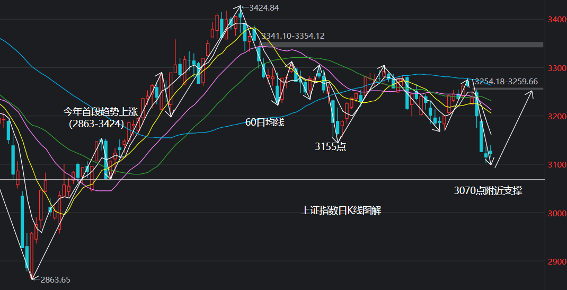567x290 pixels.
Task: Click the 3424.84 peak price label
Action: pyautogui.click(x=264, y=8)
